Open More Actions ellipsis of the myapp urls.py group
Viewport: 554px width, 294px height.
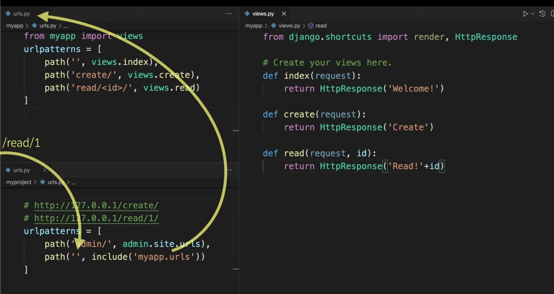(229, 14)
